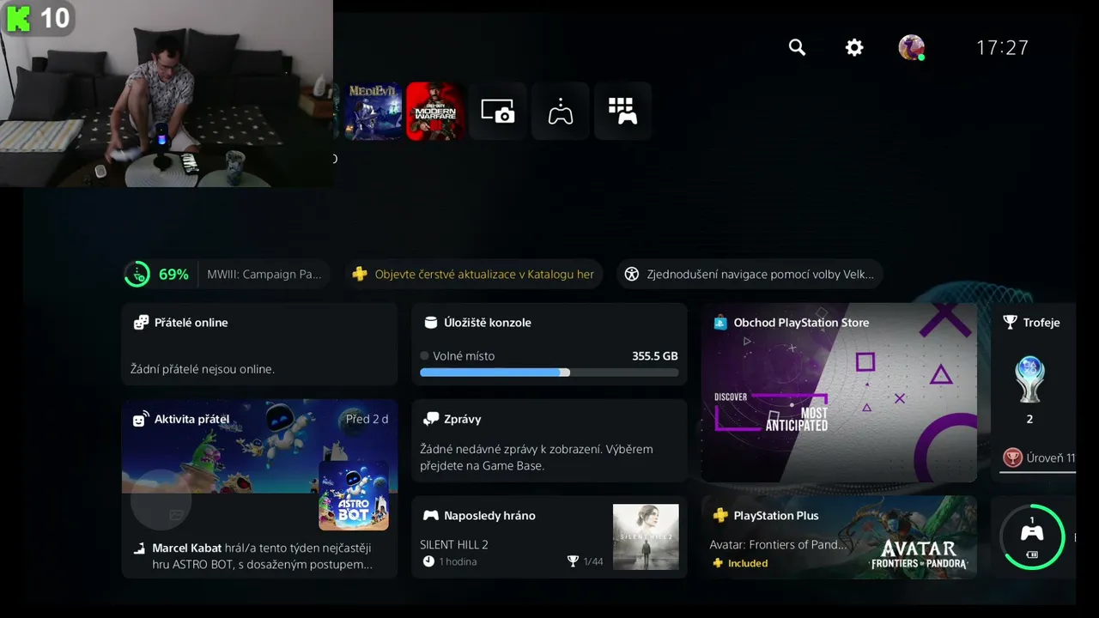Select the Avatar: Frontiers of Pand... title
1099x618 pixels.
point(778,544)
